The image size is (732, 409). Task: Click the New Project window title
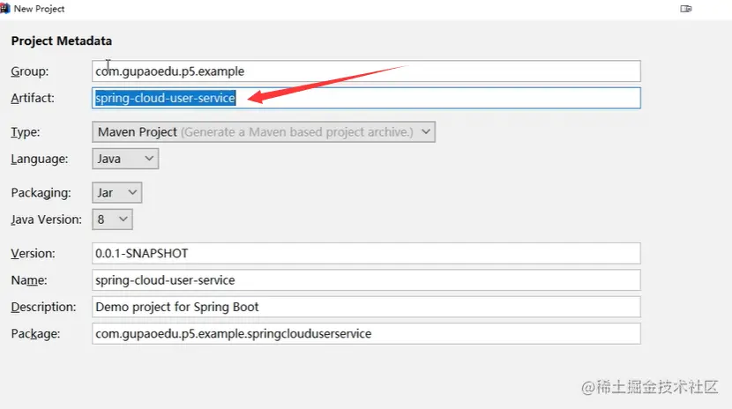(39, 9)
